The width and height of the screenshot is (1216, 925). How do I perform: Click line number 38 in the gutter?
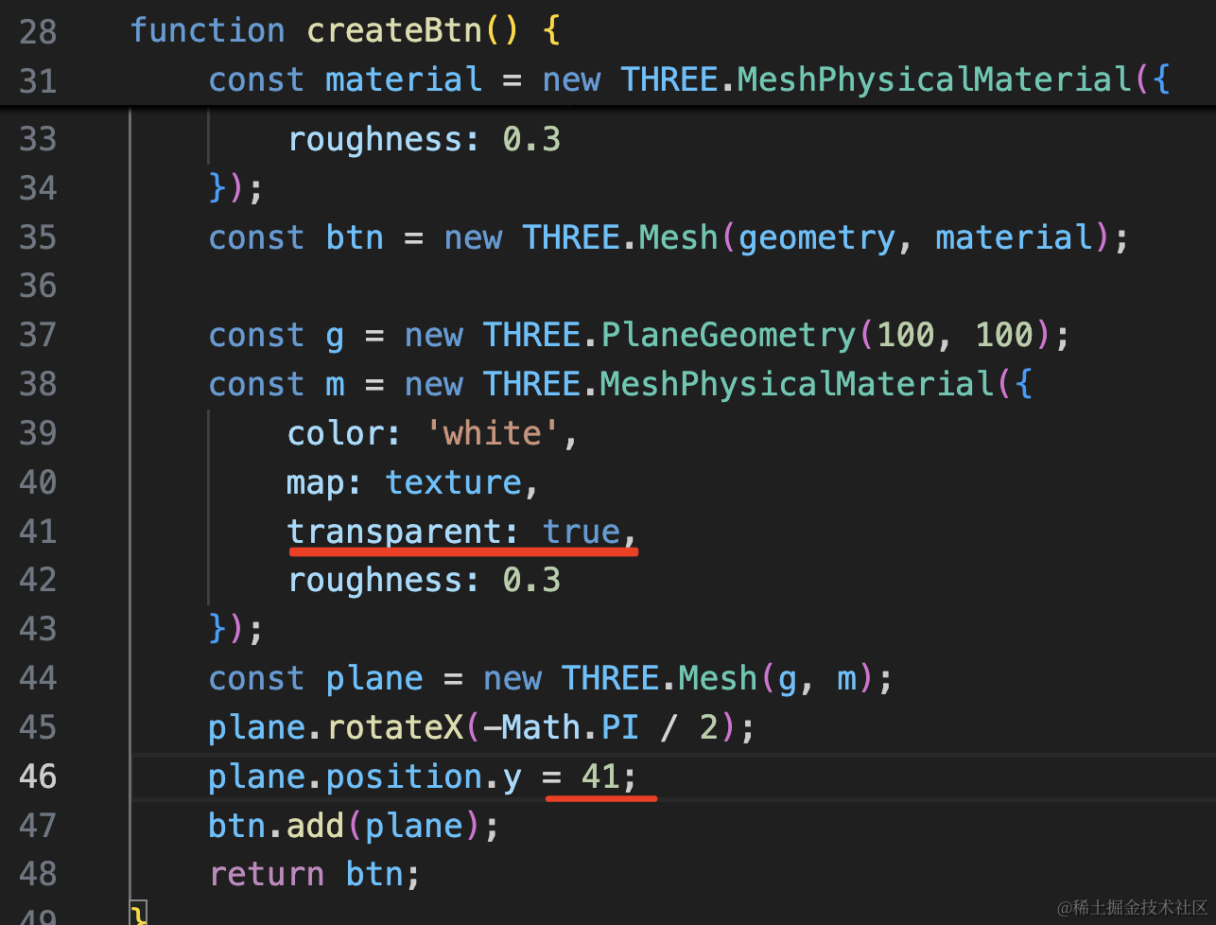pyautogui.click(x=38, y=385)
